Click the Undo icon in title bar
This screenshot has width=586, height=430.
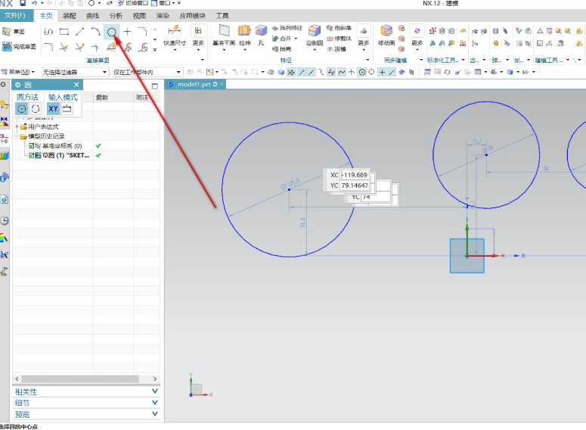pos(34,3)
